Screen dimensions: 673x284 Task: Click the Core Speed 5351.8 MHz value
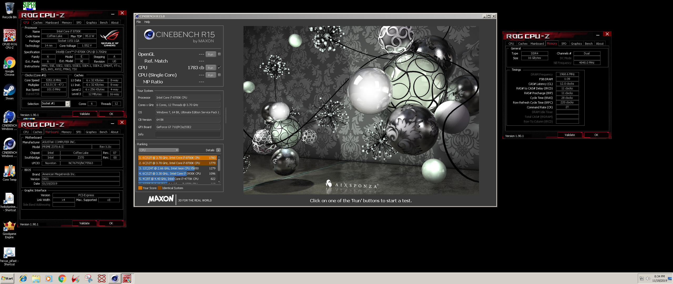coord(54,80)
